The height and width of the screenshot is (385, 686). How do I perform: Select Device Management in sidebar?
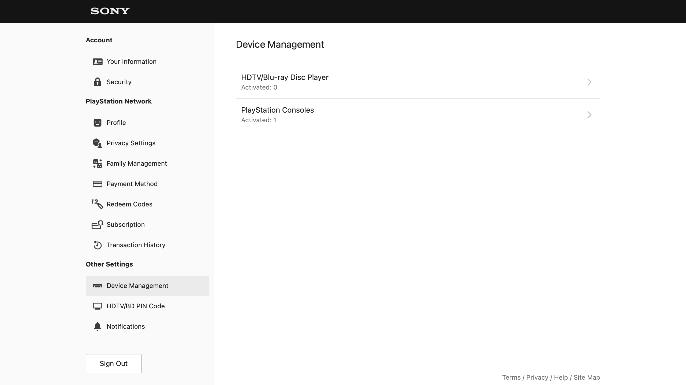click(x=137, y=286)
